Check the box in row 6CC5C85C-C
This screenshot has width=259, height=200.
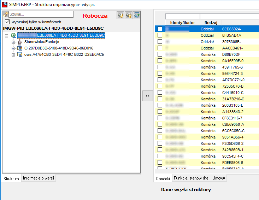point(160,130)
